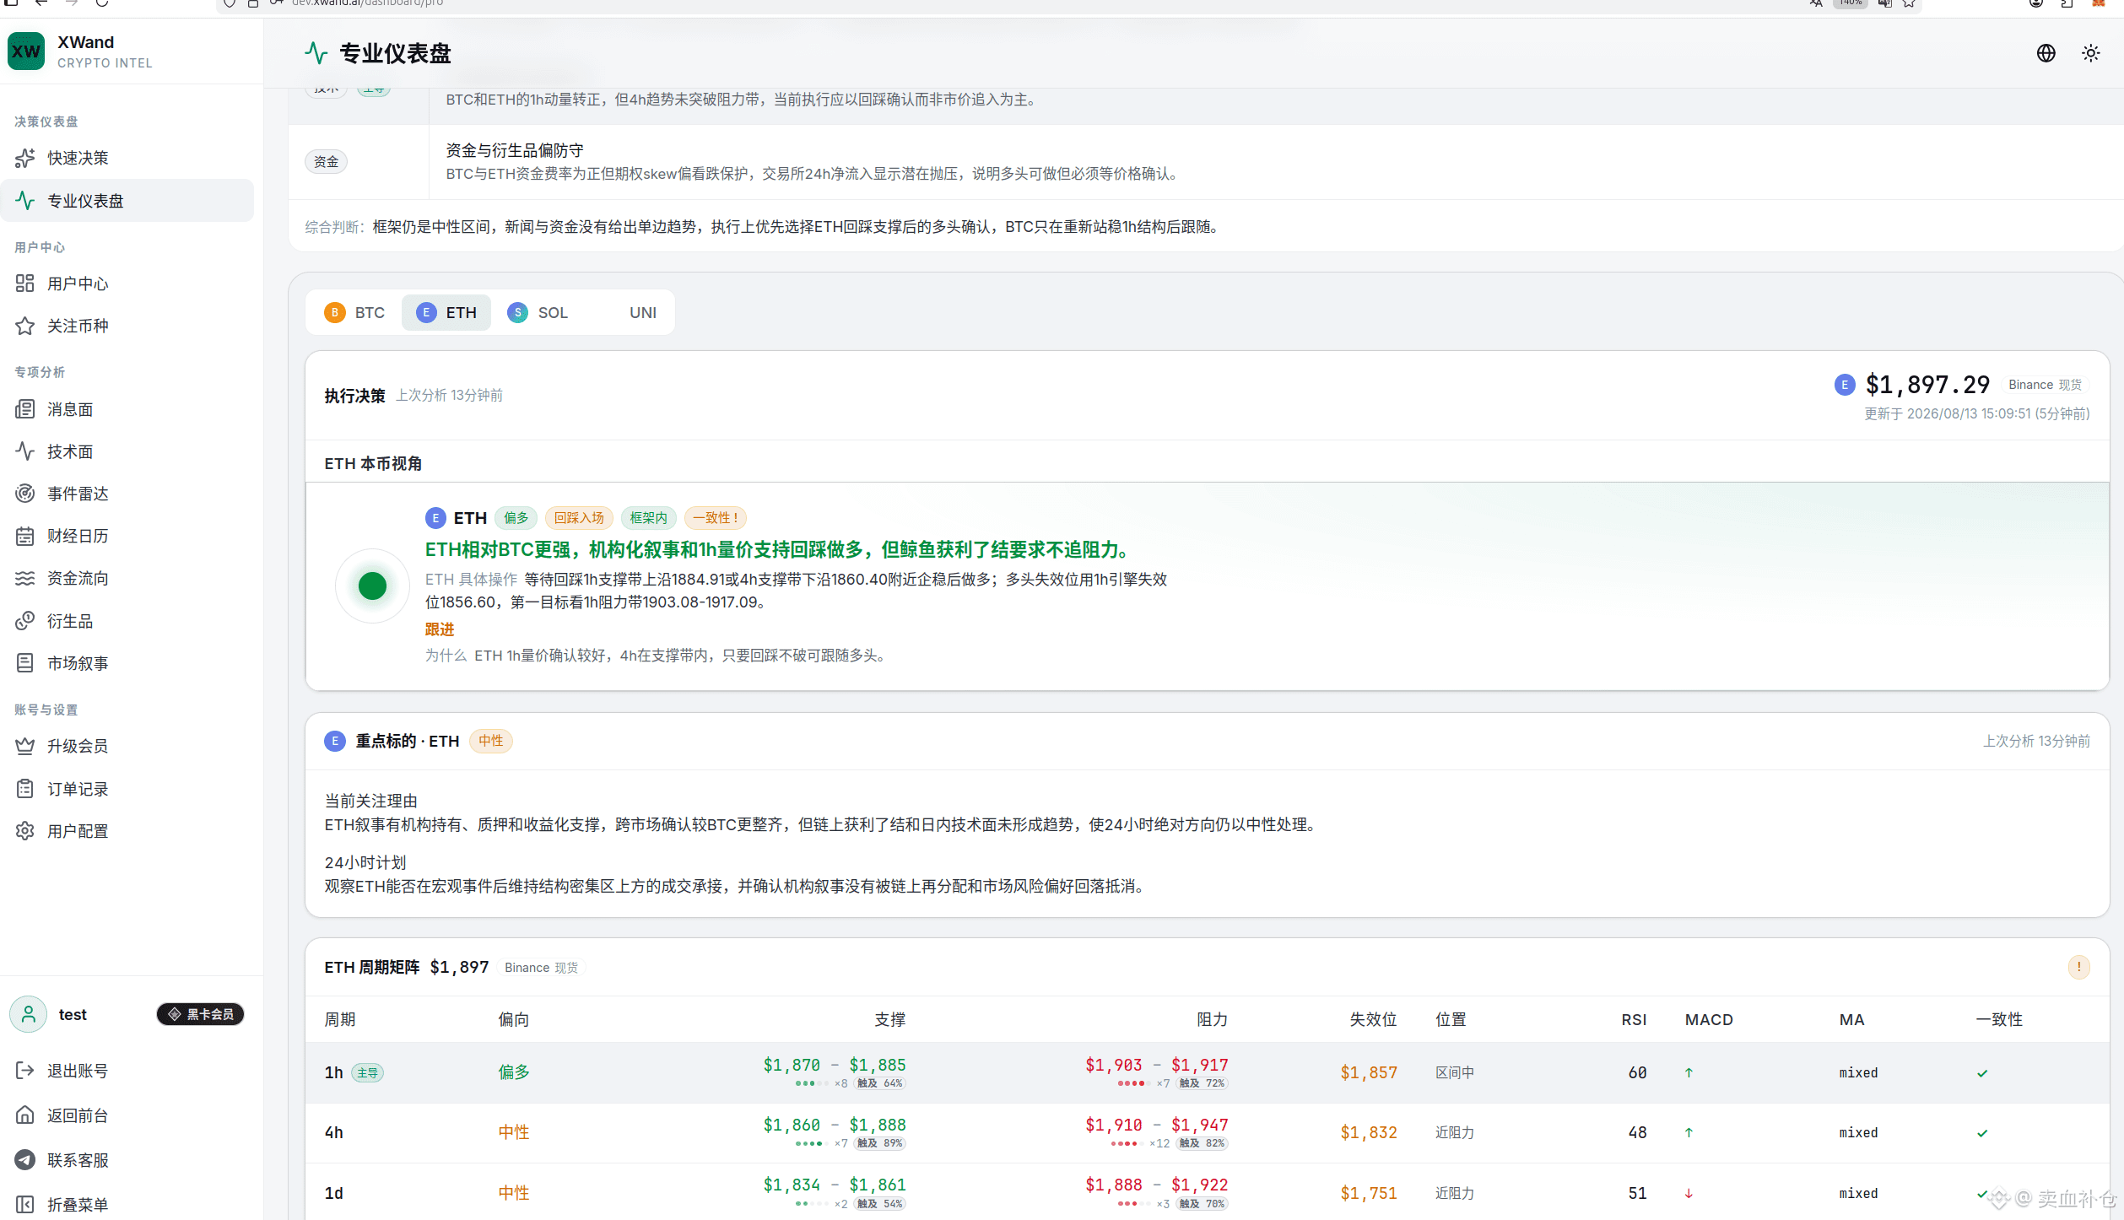Click the 关注币种 star icon
Viewport: 2124px width, 1220px height.
coord(25,326)
